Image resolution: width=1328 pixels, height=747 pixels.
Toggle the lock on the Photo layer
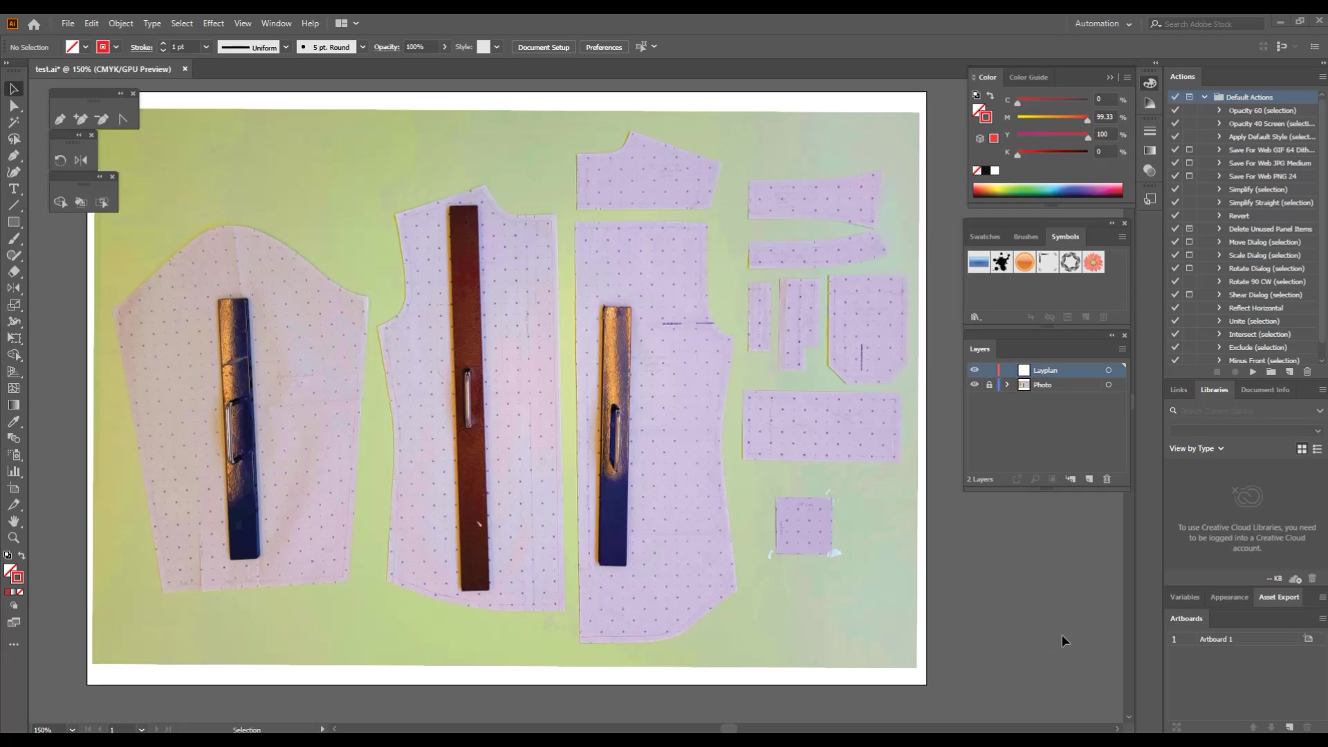(x=989, y=385)
